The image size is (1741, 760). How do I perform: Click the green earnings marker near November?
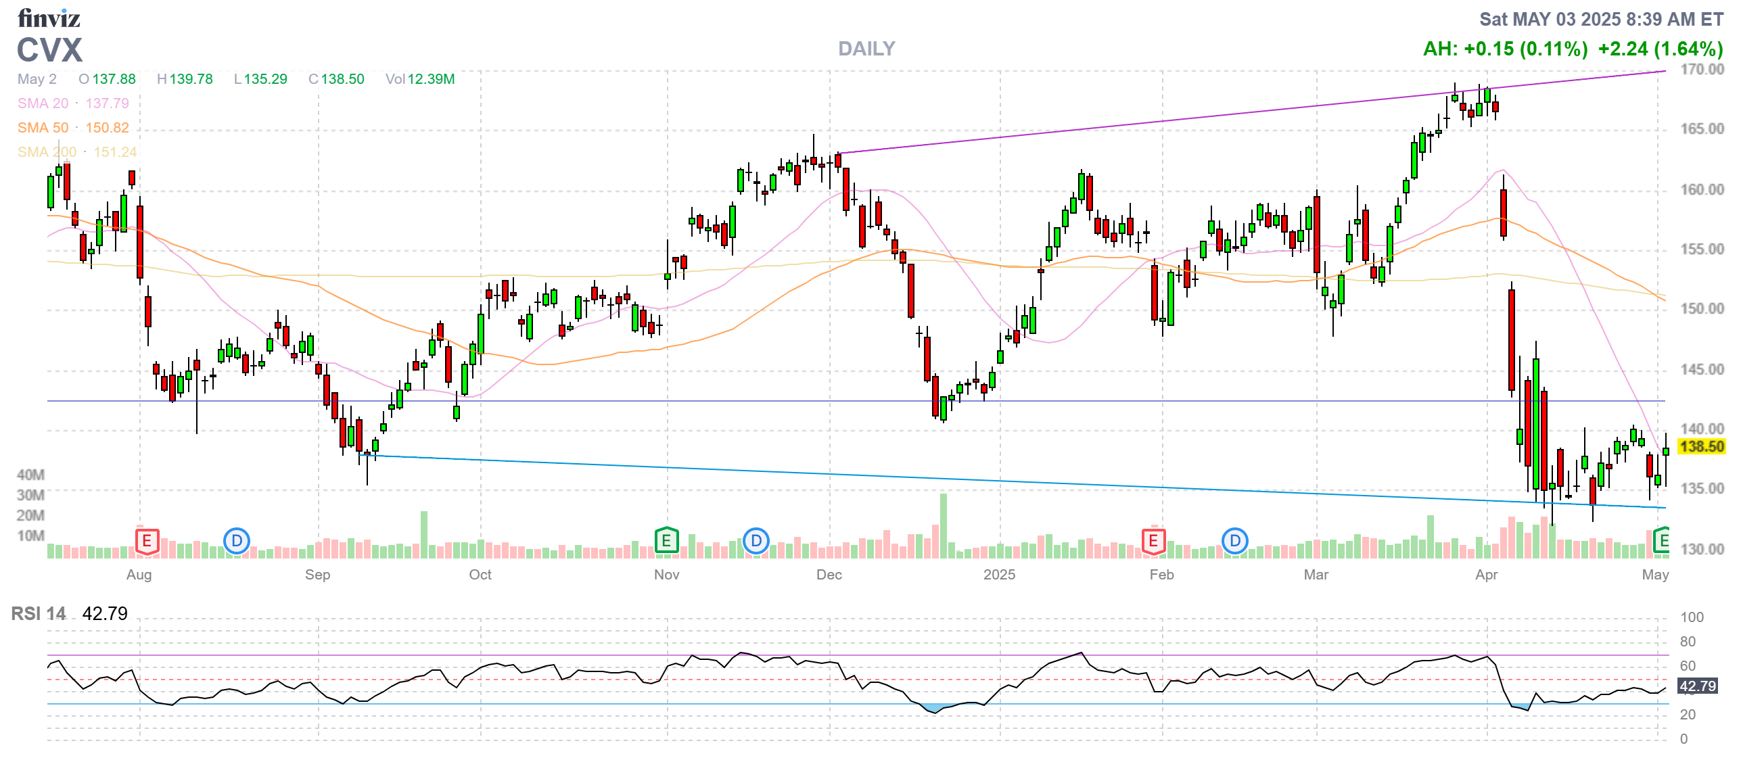pyautogui.click(x=666, y=541)
